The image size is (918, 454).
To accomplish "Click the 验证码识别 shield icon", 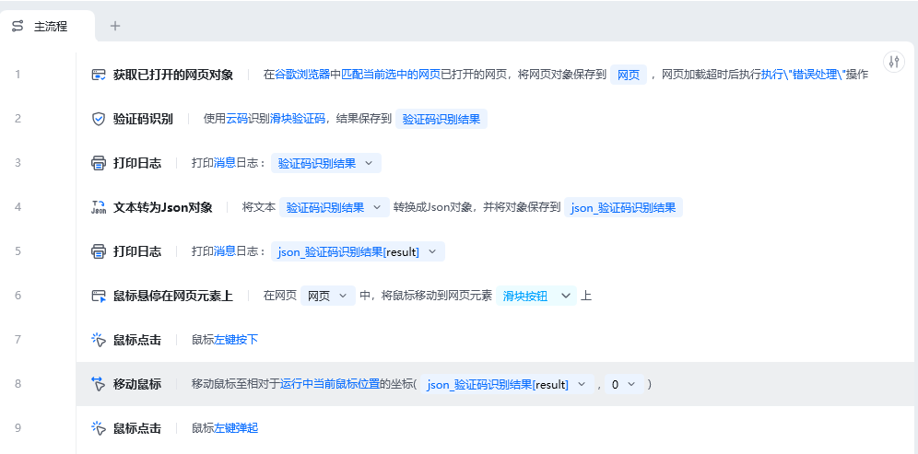I will (x=99, y=120).
